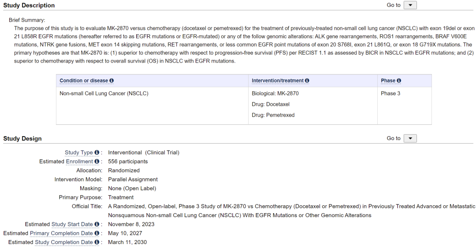Click the Study Design section heading
The height and width of the screenshot is (248, 476).
(x=22, y=138)
